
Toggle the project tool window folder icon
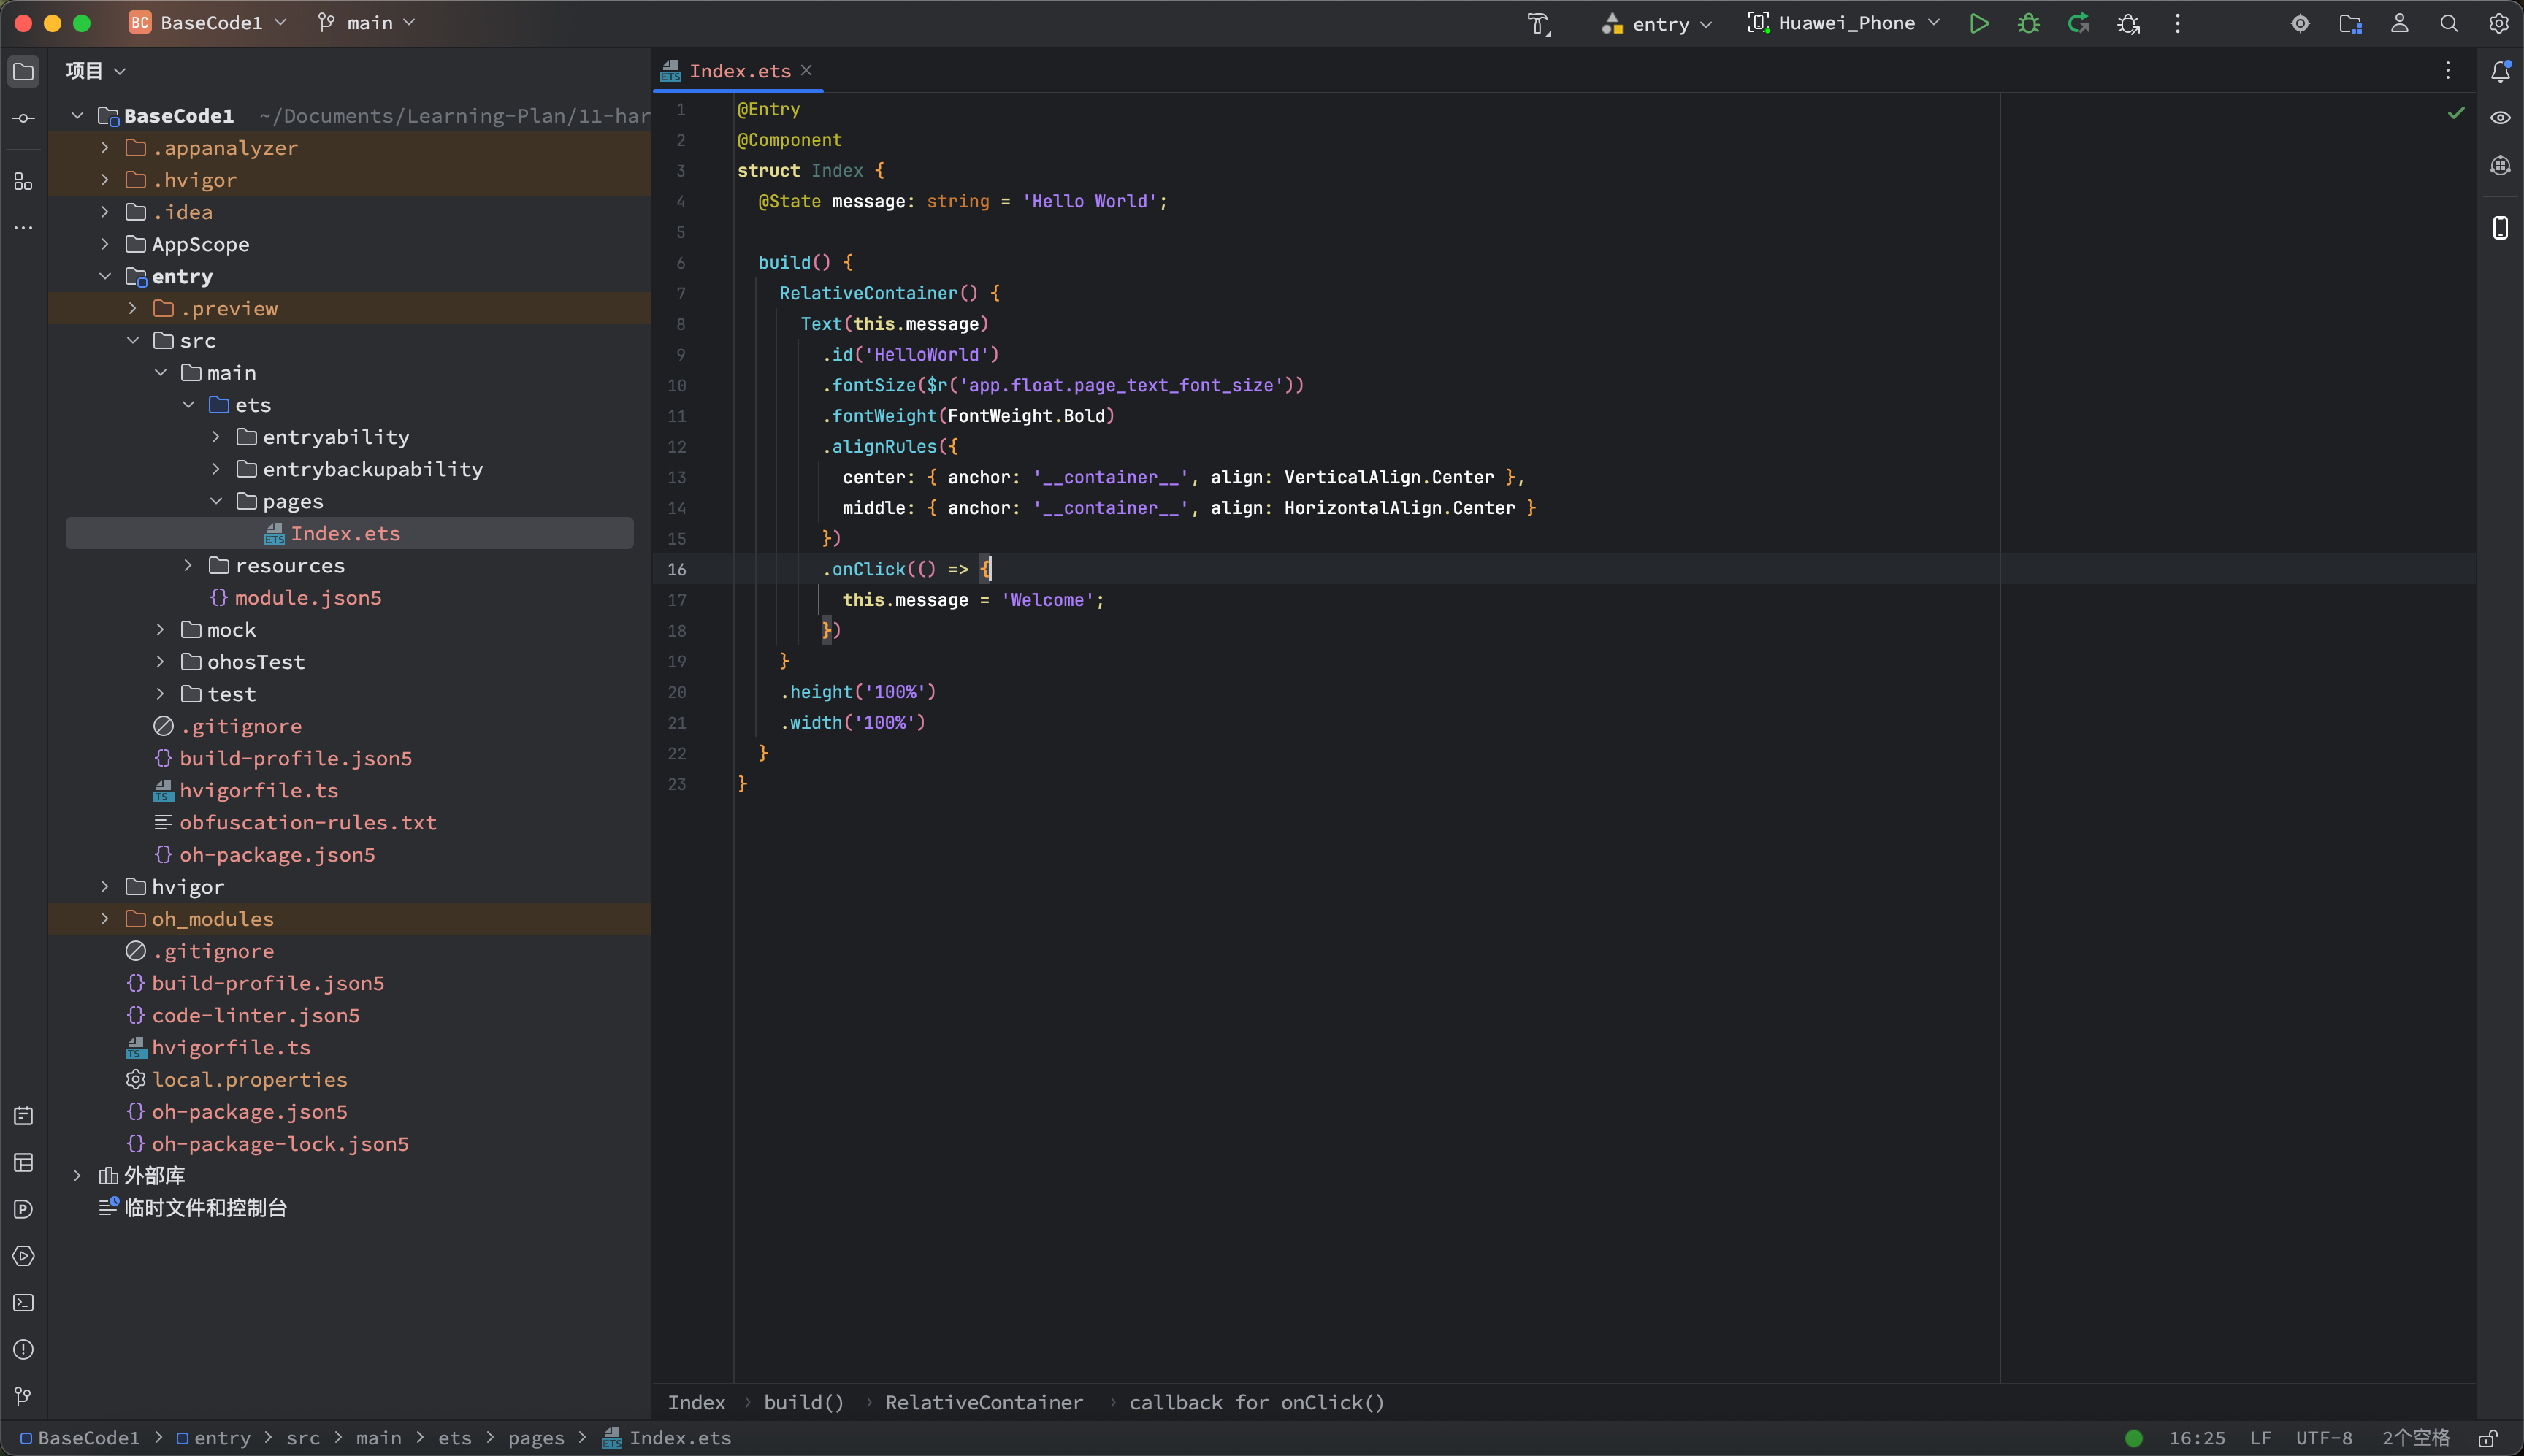(x=23, y=71)
